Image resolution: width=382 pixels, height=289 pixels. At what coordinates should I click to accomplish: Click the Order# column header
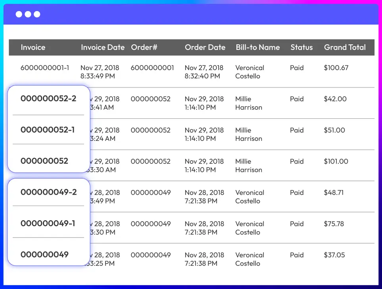point(144,48)
